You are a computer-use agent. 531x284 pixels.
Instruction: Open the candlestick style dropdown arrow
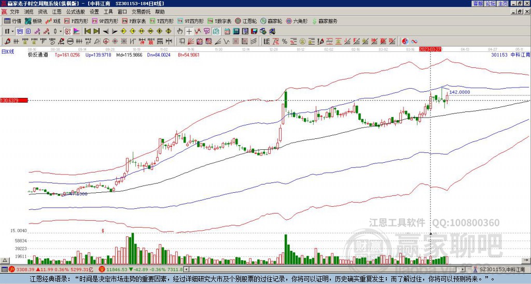[61, 32]
